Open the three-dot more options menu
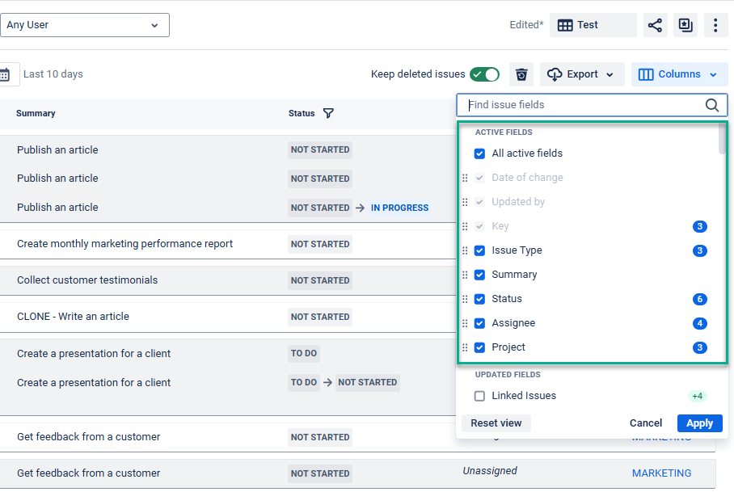The width and height of the screenshot is (734, 492). (x=715, y=25)
